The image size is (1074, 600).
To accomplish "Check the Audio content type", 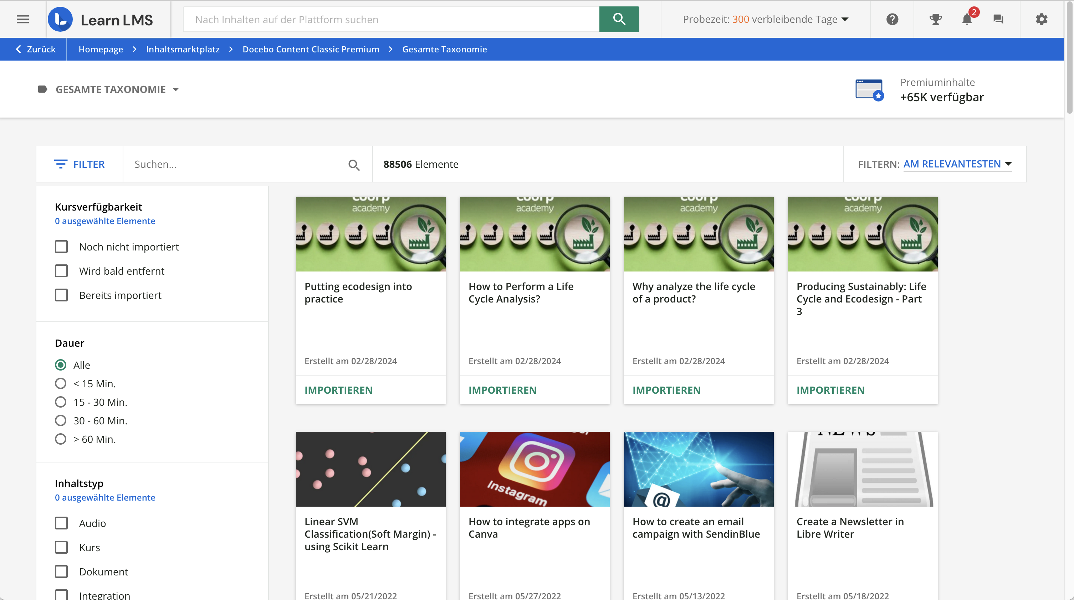I will coord(61,523).
